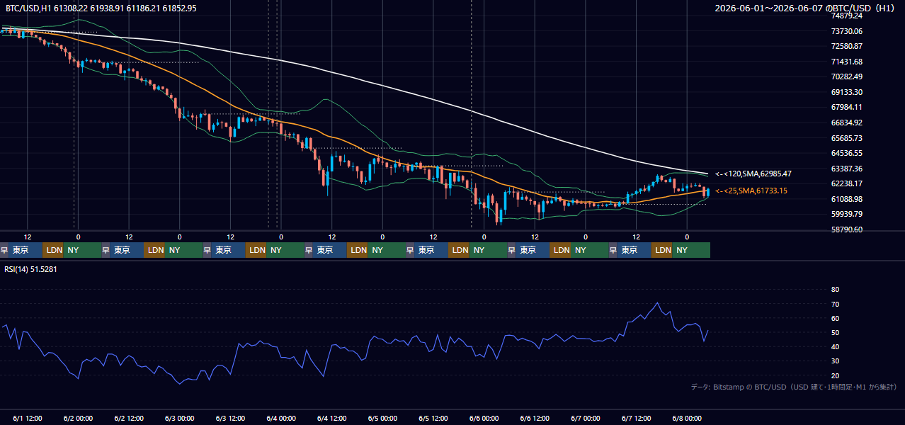
Task: Click the RSI(14) 51.5281 indicator label
Action: click(x=31, y=269)
